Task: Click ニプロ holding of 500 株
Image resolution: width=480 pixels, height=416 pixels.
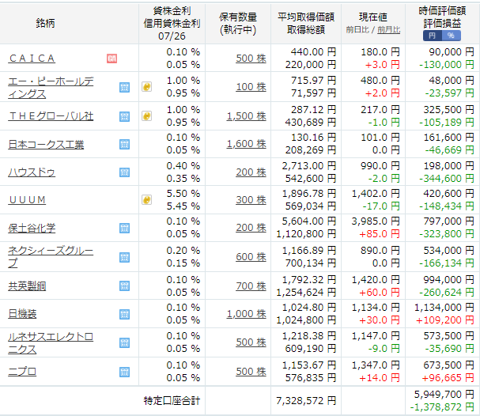Action: coord(251,371)
